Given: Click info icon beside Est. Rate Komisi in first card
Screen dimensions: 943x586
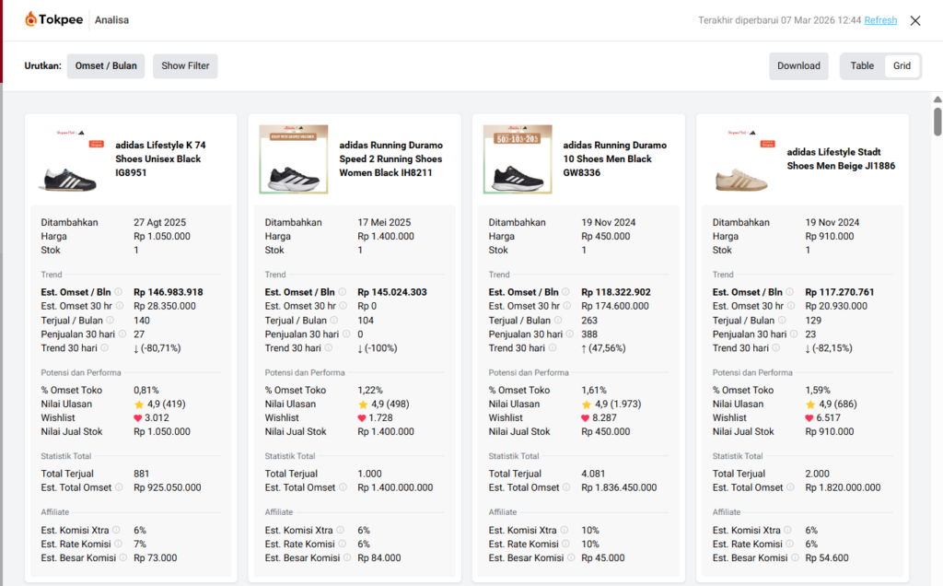Looking at the screenshot, I should [118, 544].
